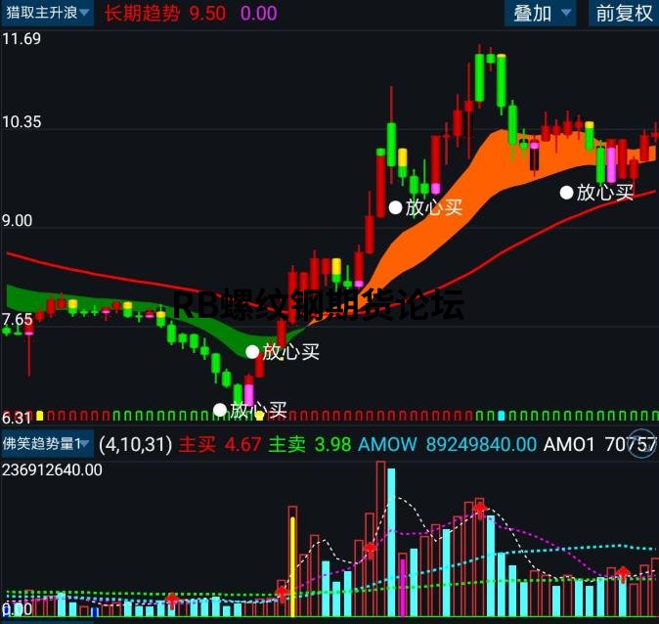
Task: Click the rightmost 放心买 white dot
Action: pyautogui.click(x=566, y=193)
